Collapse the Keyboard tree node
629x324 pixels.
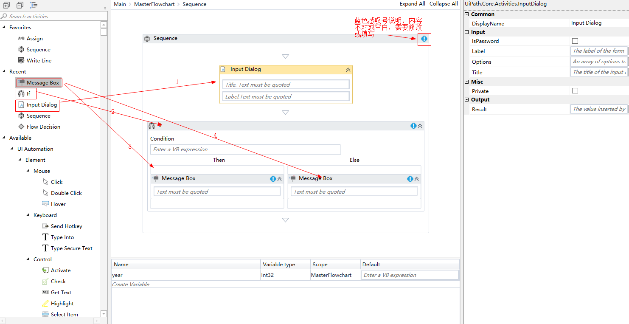[28, 215]
